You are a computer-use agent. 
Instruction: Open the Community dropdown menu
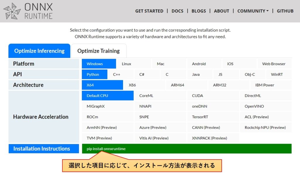coord(253,11)
